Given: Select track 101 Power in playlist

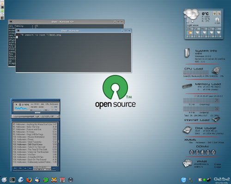Looking at the screenshot, I should tap(35, 139).
